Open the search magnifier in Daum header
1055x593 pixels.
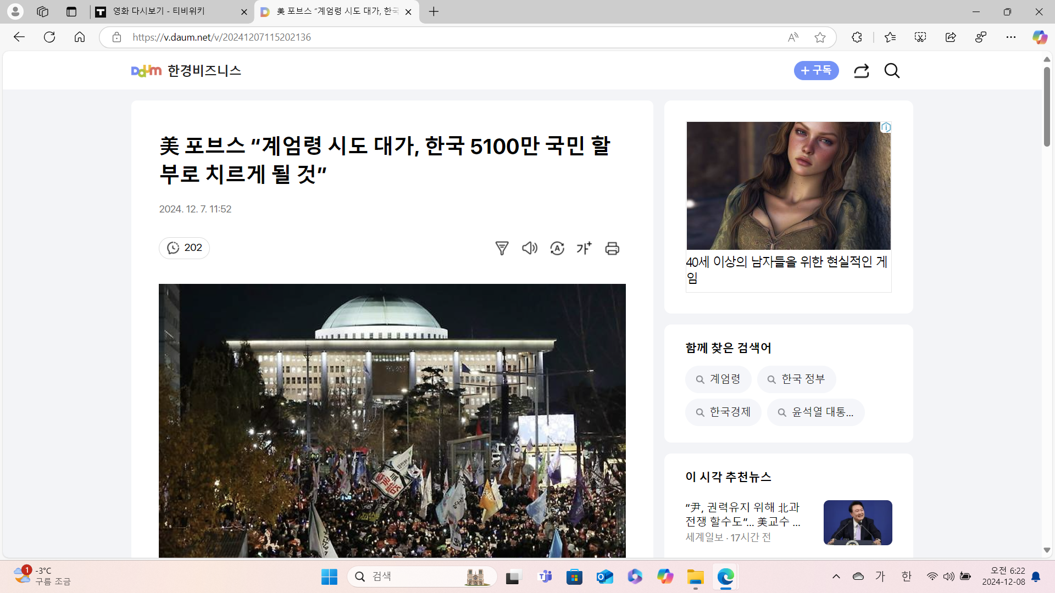point(892,71)
